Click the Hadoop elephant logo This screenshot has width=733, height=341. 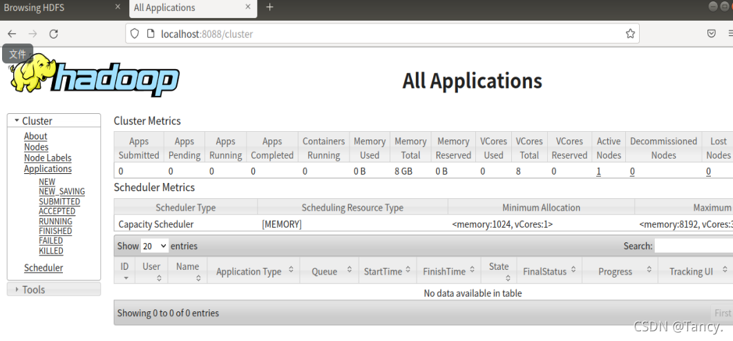click(95, 75)
